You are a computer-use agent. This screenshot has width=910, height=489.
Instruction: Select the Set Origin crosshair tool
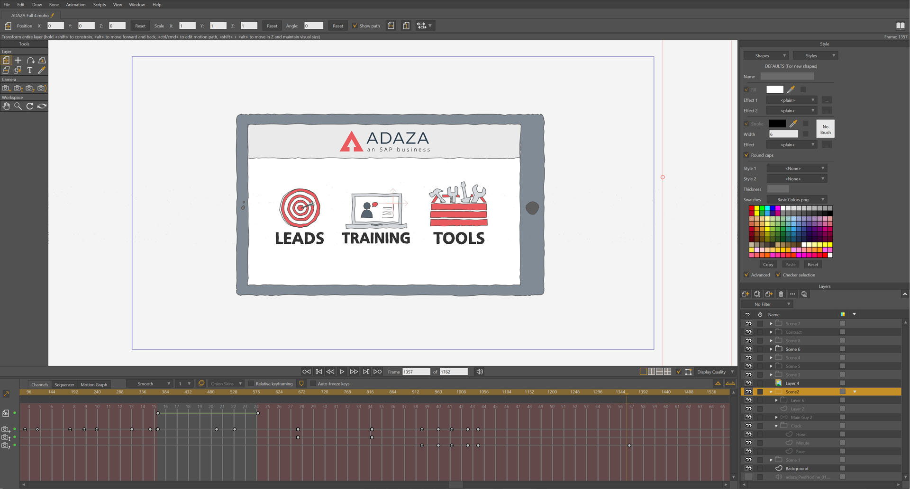[18, 60]
